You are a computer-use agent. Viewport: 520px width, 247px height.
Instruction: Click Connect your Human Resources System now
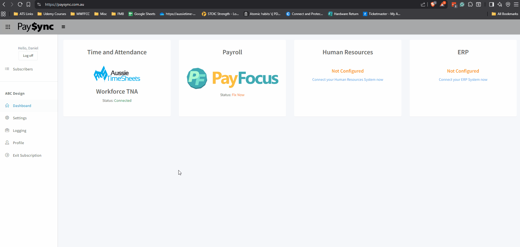click(x=348, y=79)
